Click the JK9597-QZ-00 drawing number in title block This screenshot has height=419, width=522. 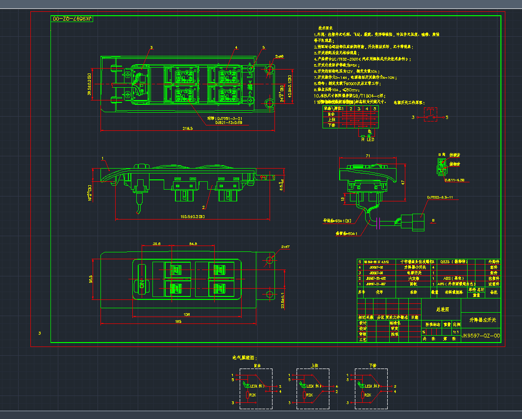pyautogui.click(x=481, y=336)
